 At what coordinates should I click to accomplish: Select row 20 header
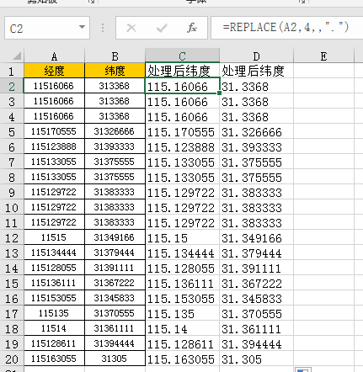pyautogui.click(x=12, y=359)
